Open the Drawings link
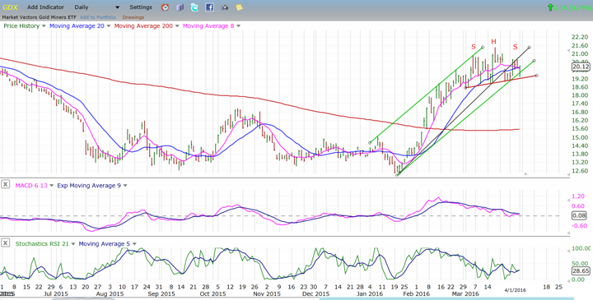This screenshot has width=593, height=300. pos(133,17)
